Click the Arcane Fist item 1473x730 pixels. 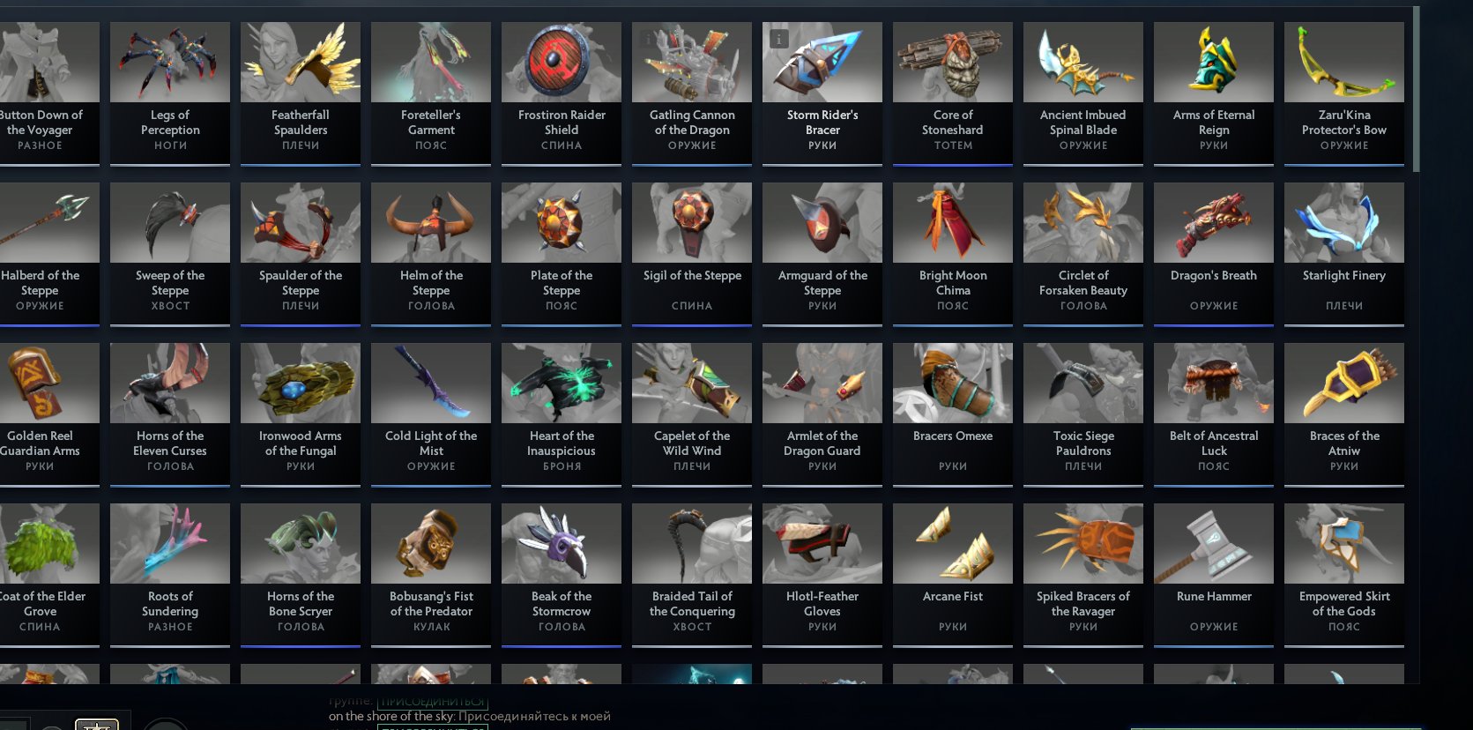click(x=953, y=574)
